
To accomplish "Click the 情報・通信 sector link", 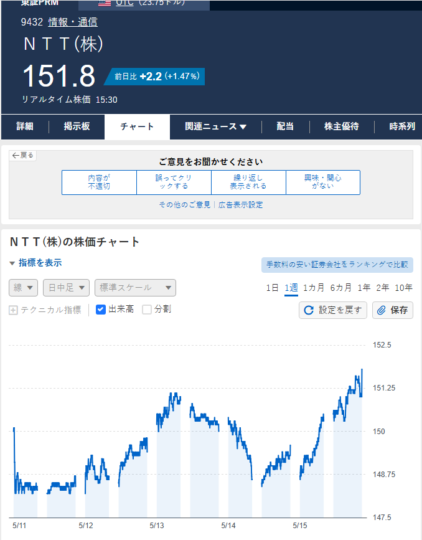I will pyautogui.click(x=73, y=22).
